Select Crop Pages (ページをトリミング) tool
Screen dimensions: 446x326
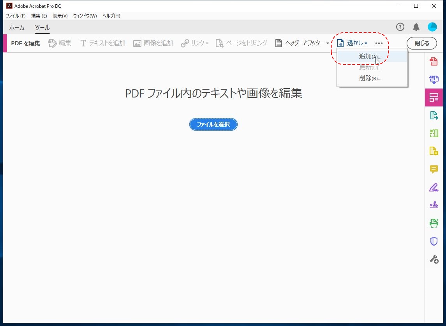pyautogui.click(x=241, y=43)
